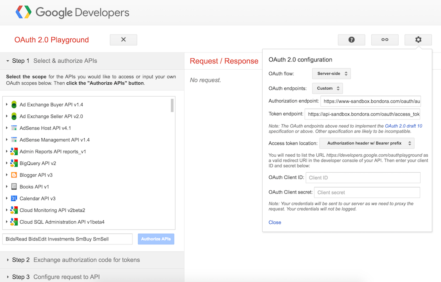Screen dimensions: 441x282
Task: Click the Authorize APIs button
Action: [x=156, y=239]
